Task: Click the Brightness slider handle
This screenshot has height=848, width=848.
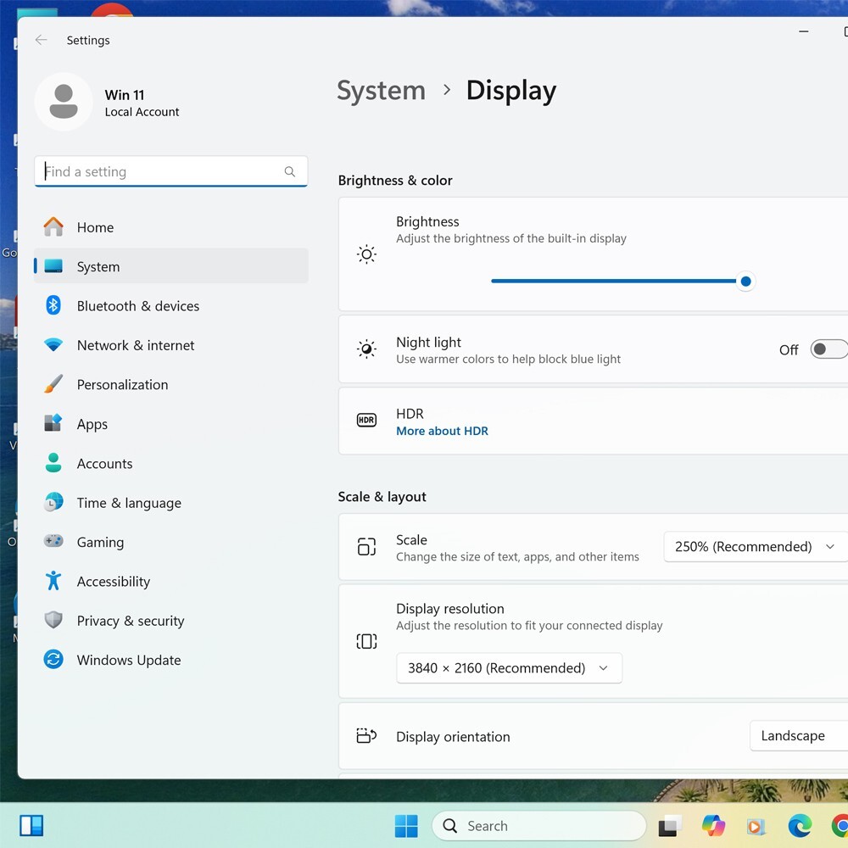Action: 745,282
